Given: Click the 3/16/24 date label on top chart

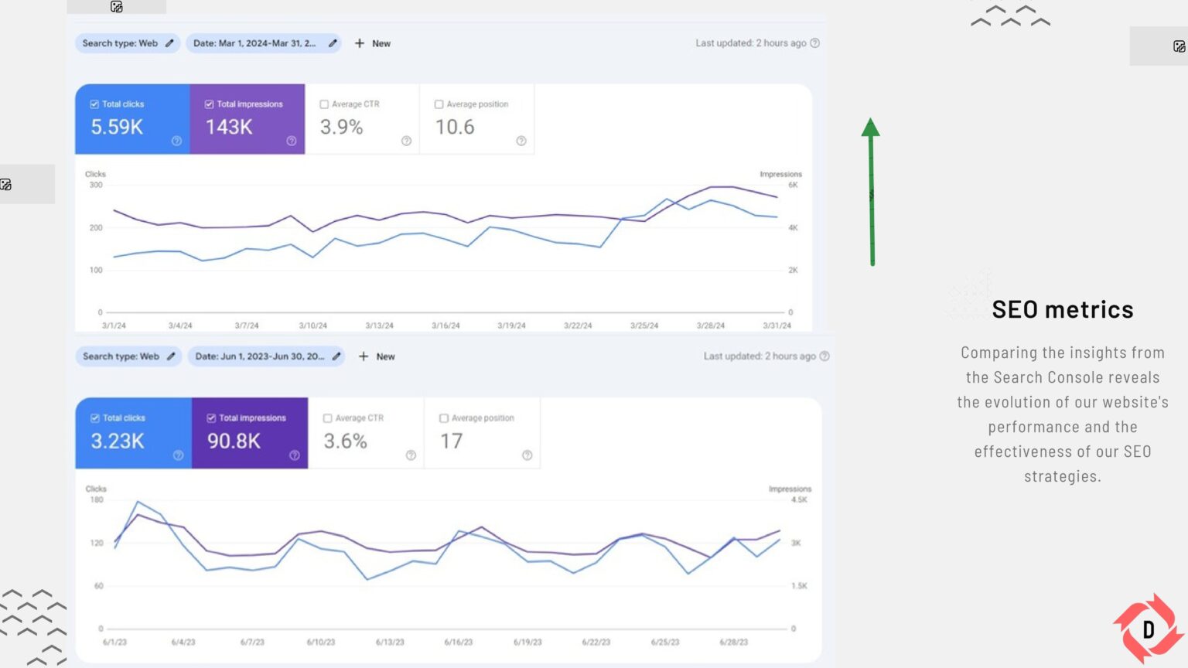Looking at the screenshot, I should 445,325.
